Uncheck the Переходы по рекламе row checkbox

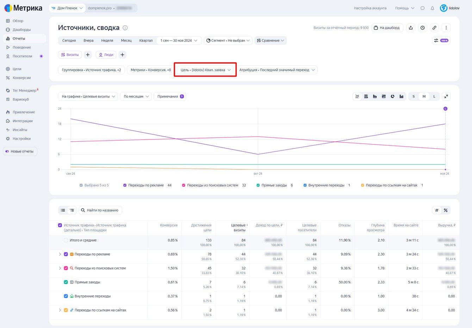pyautogui.click(x=66, y=254)
